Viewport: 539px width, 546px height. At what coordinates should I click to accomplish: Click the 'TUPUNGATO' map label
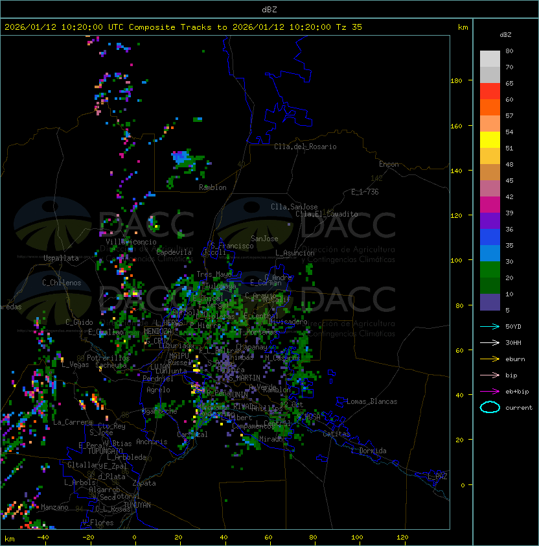[x=105, y=451]
